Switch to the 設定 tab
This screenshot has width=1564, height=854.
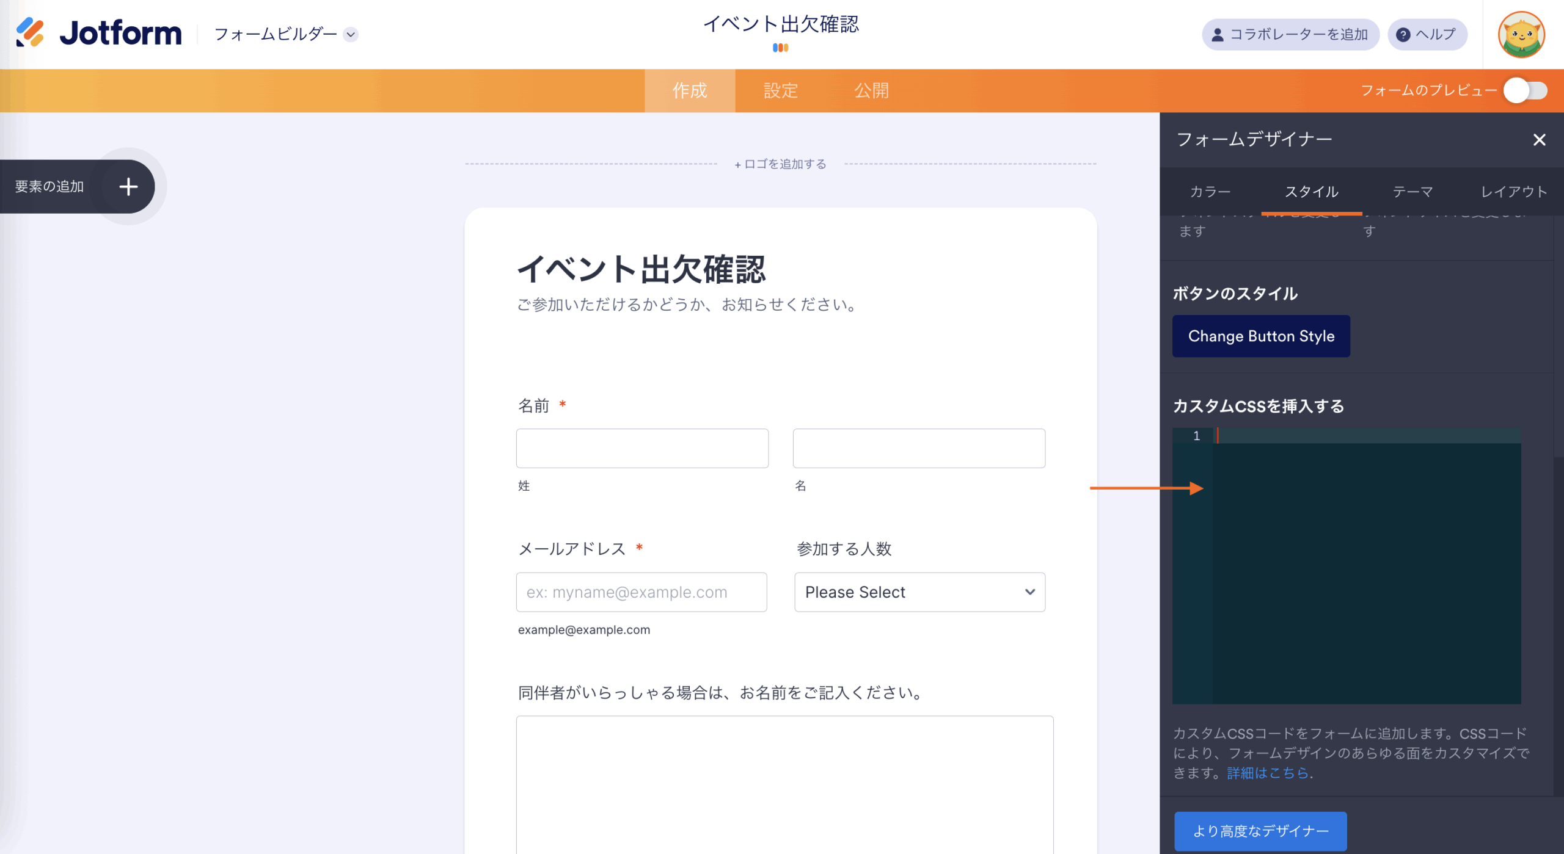(x=780, y=91)
